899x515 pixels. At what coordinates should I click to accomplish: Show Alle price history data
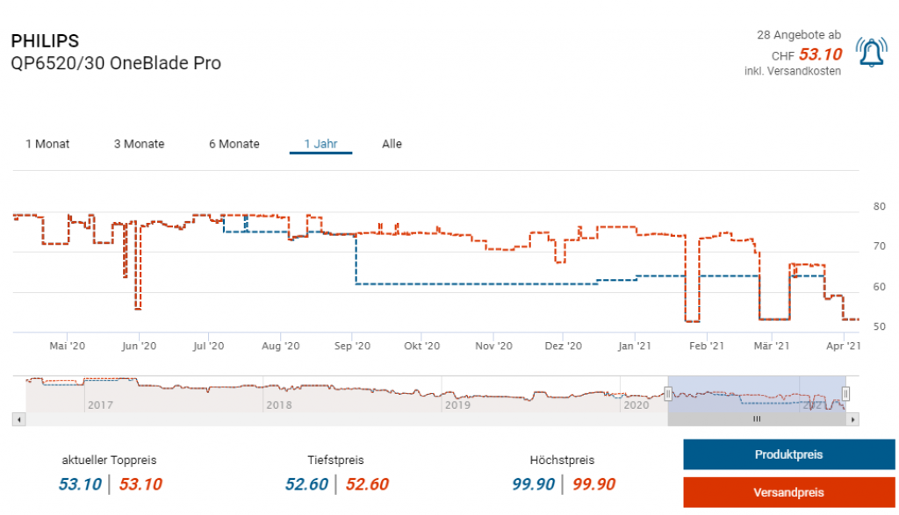[392, 144]
